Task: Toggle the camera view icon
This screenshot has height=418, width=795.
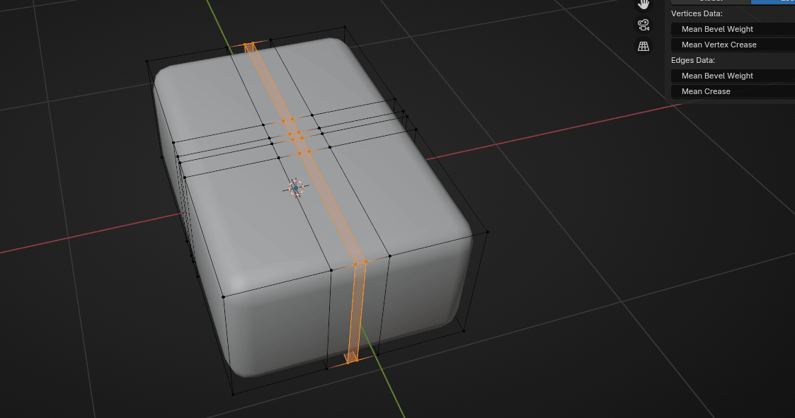Action: point(644,25)
